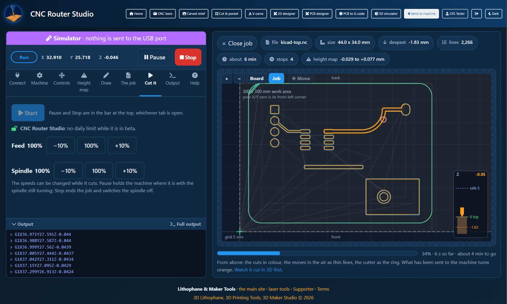Select the Job view in preview
Viewport: 507px width, 304px height.
[276, 79]
